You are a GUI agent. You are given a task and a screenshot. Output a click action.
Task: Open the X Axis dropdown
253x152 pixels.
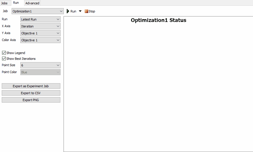click(x=40, y=26)
